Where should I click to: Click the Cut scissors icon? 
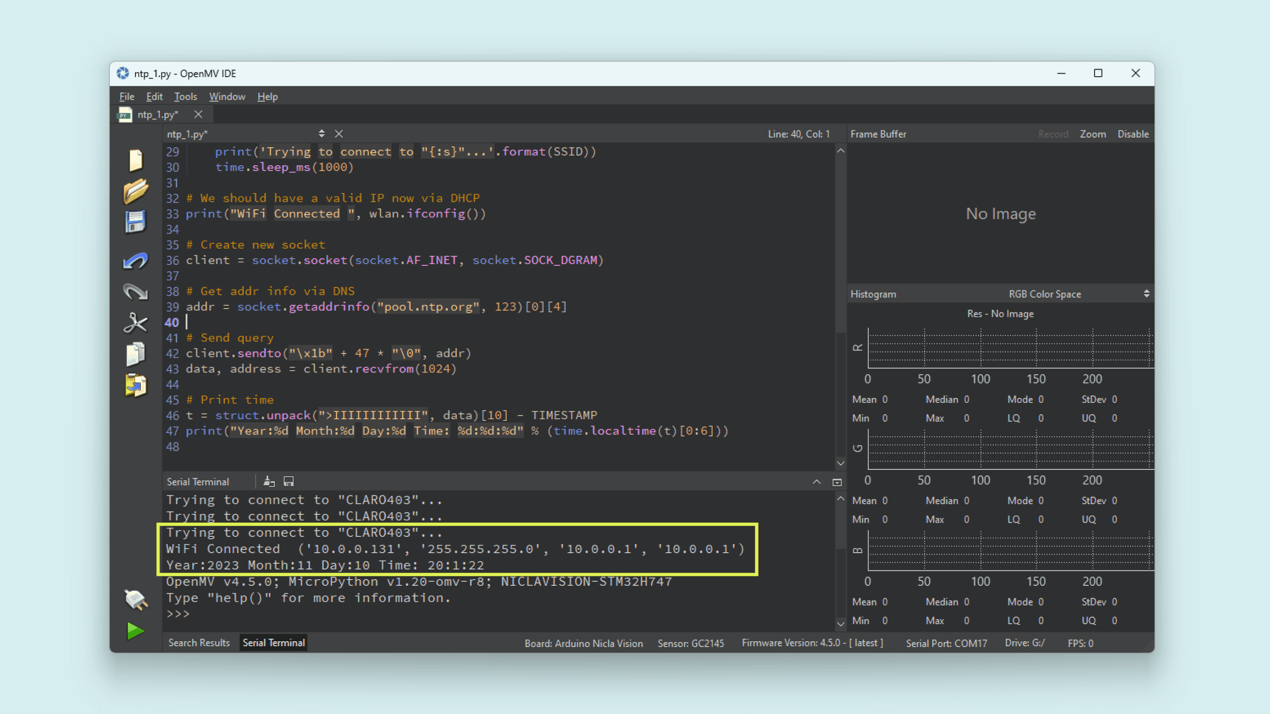pyautogui.click(x=135, y=323)
